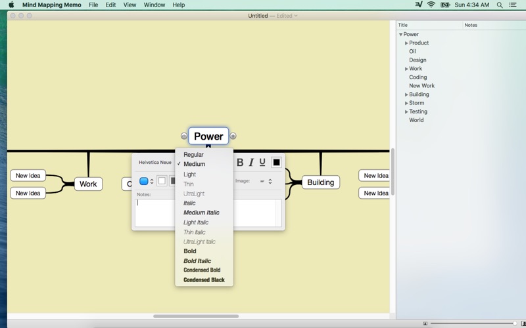The height and width of the screenshot is (328, 526).
Task: Open the Mind Mapping Memo app menu
Action: click(x=52, y=5)
